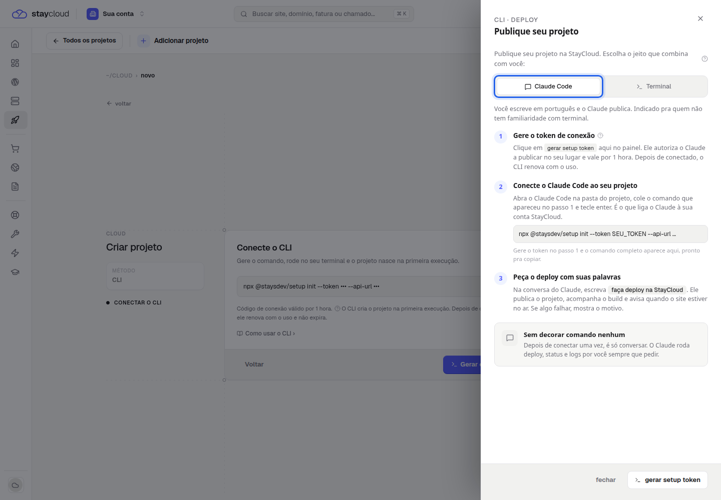Click the ~/CLOUD breadcrumb
721x500 pixels.
coord(119,75)
